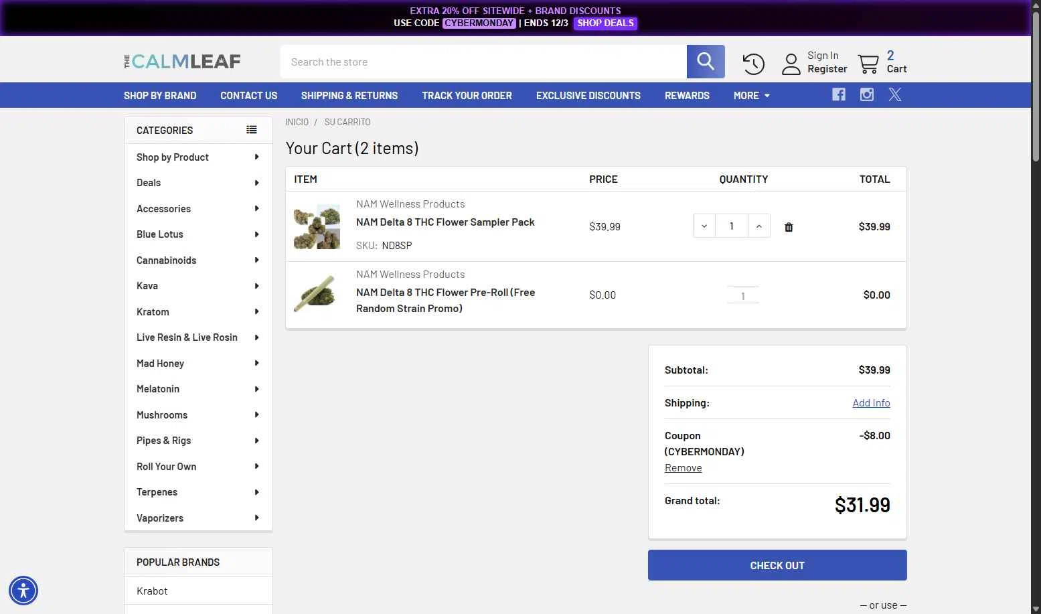Open Track Your Order

coord(467,95)
